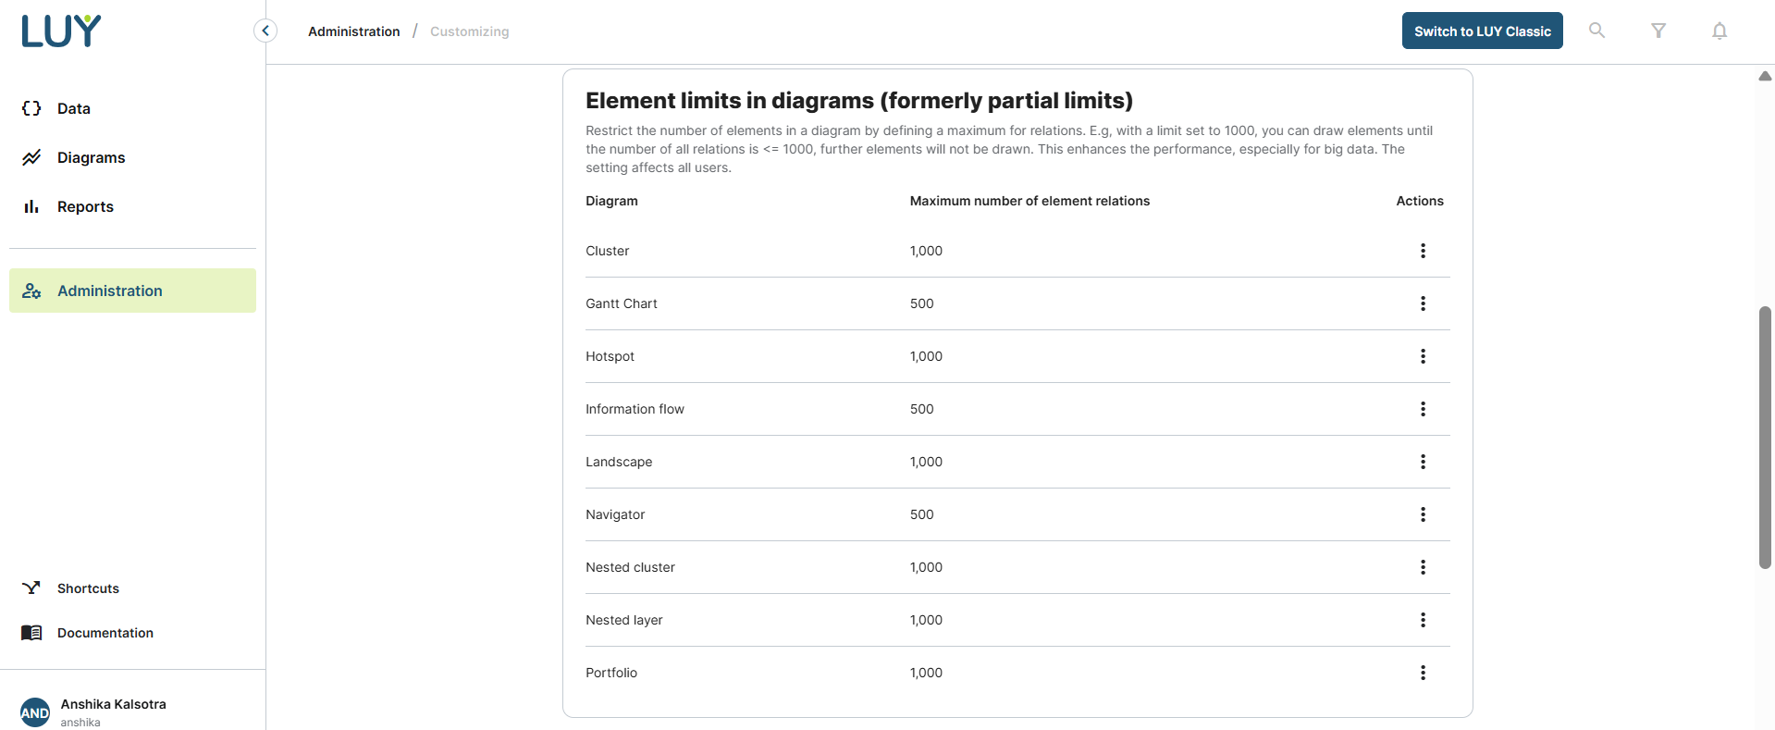The width and height of the screenshot is (1775, 730).
Task: Open the Data menu item
Action: pos(74,108)
